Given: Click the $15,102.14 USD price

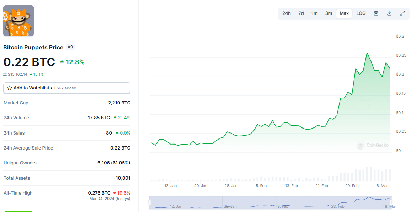Looking at the screenshot, I should pyautogui.click(x=17, y=74).
